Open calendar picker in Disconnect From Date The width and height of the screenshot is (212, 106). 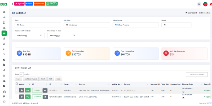(41, 36)
